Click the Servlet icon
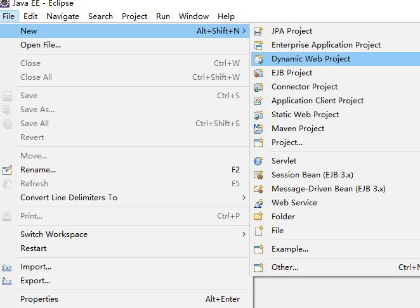 pos(258,161)
